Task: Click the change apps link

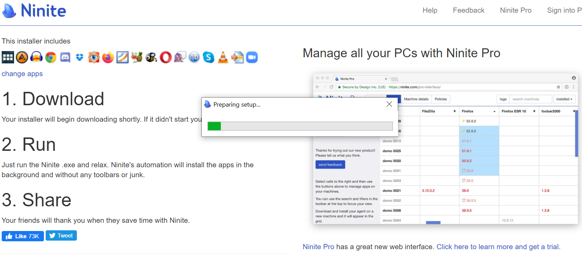Action: click(x=22, y=74)
